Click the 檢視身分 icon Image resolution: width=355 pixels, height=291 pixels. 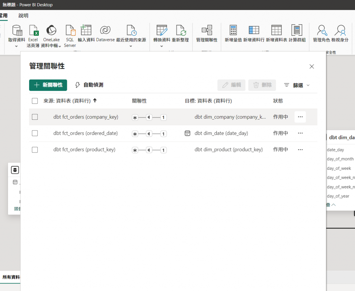pos(340,31)
